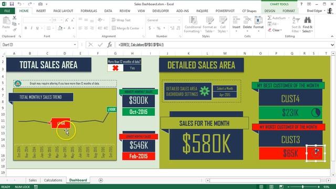Click the Format Painter brush icon
This screenshot has width=336, height=189.
14,30
